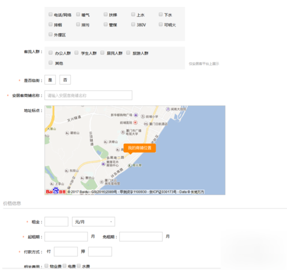Click the 租金 amount input box
The image size is (287, 270).
[x=56, y=222]
